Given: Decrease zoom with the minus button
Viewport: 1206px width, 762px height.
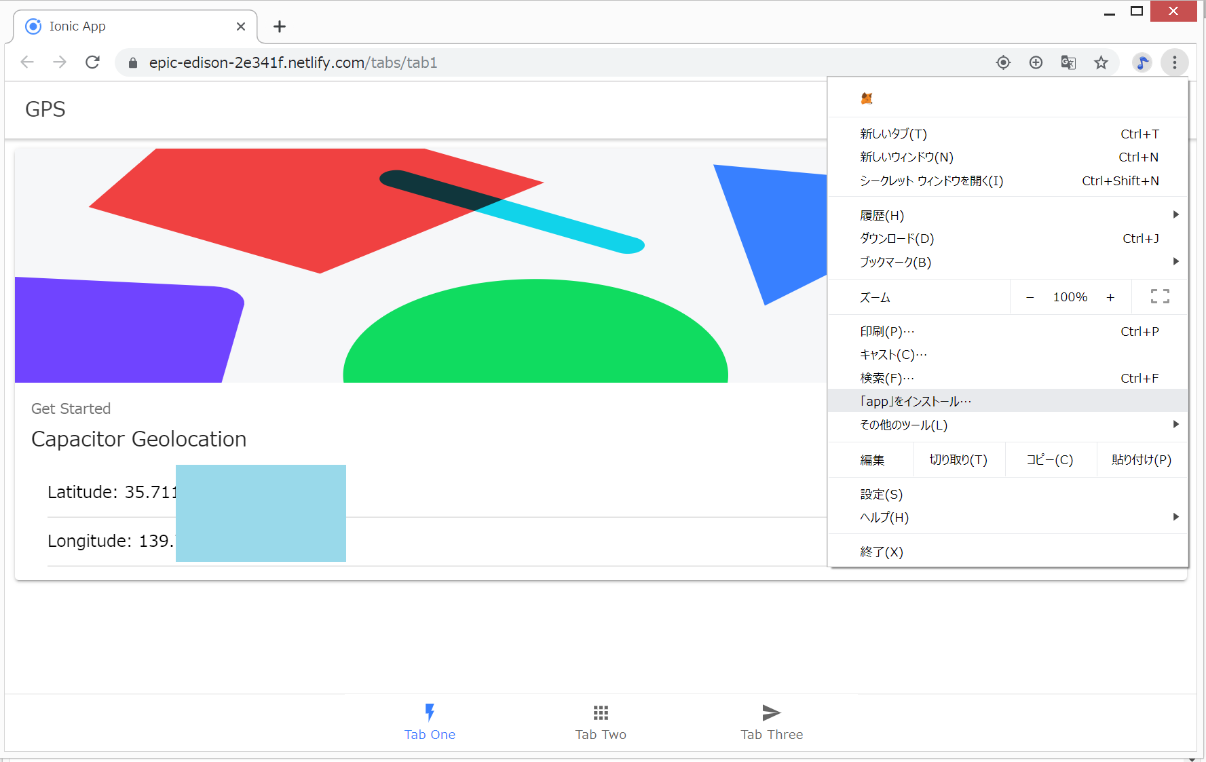Looking at the screenshot, I should point(1030,297).
